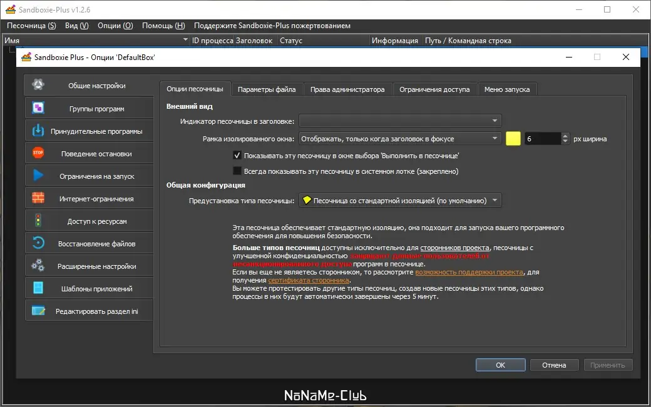The width and height of the screenshot is (651, 407).
Task: Open the Принудительные программы section
Action: (89, 131)
